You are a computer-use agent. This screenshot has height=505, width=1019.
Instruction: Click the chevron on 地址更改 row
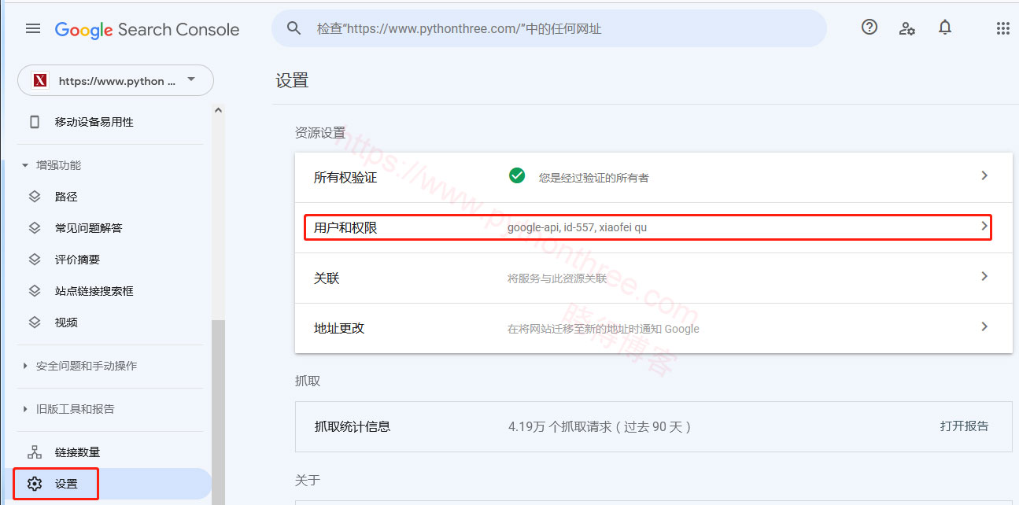984,326
